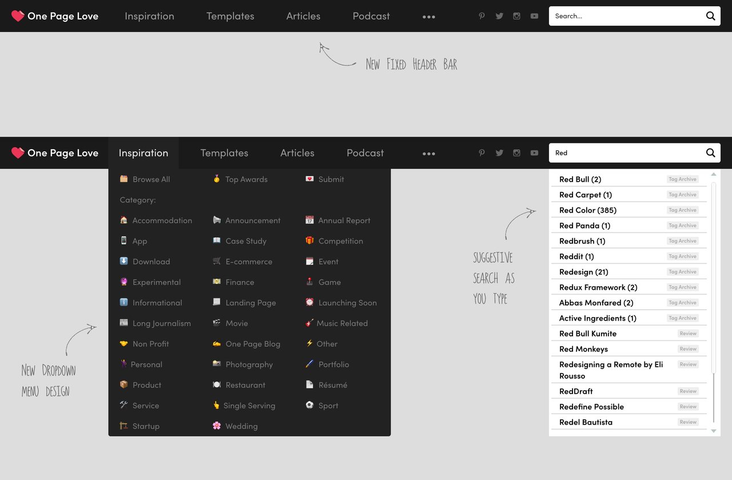
Task: Open the Instagram icon in the header
Action: pos(517,16)
